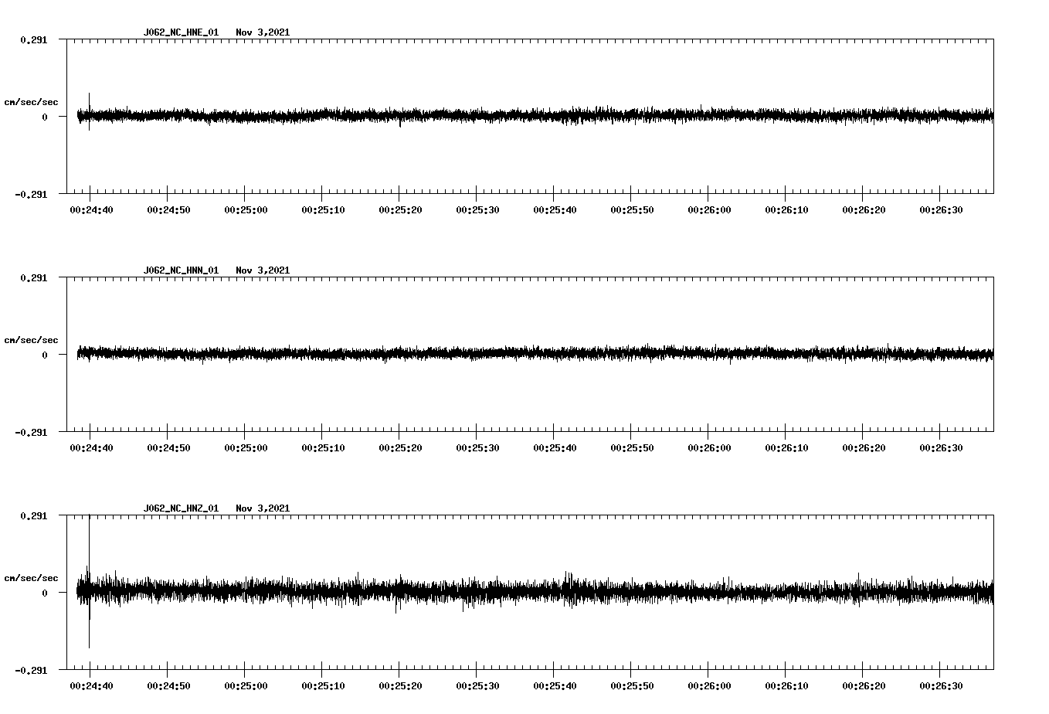Click the 00:25:00 time label under HNE plot
1049x714 pixels.
(x=246, y=210)
